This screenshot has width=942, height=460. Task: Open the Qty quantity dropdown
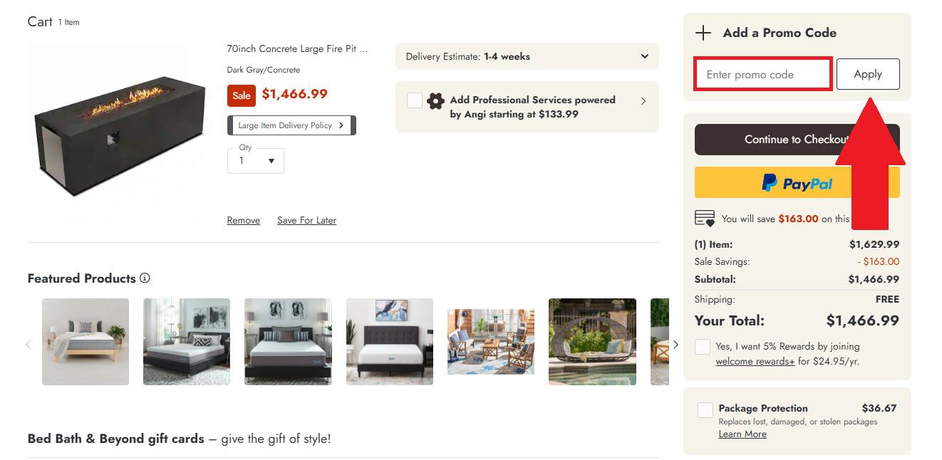pyautogui.click(x=255, y=161)
